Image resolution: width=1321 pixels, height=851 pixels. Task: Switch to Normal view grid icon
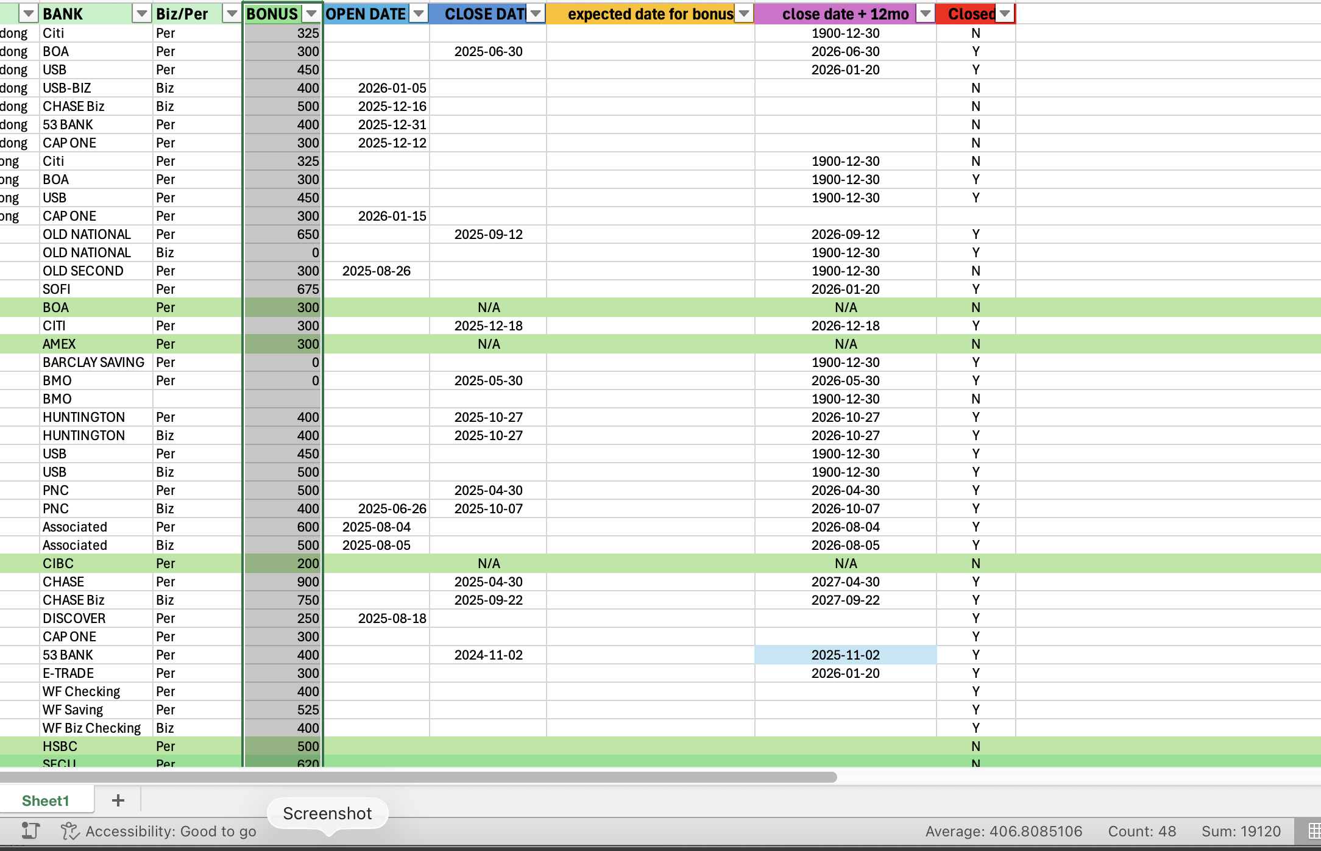pos(1314,831)
